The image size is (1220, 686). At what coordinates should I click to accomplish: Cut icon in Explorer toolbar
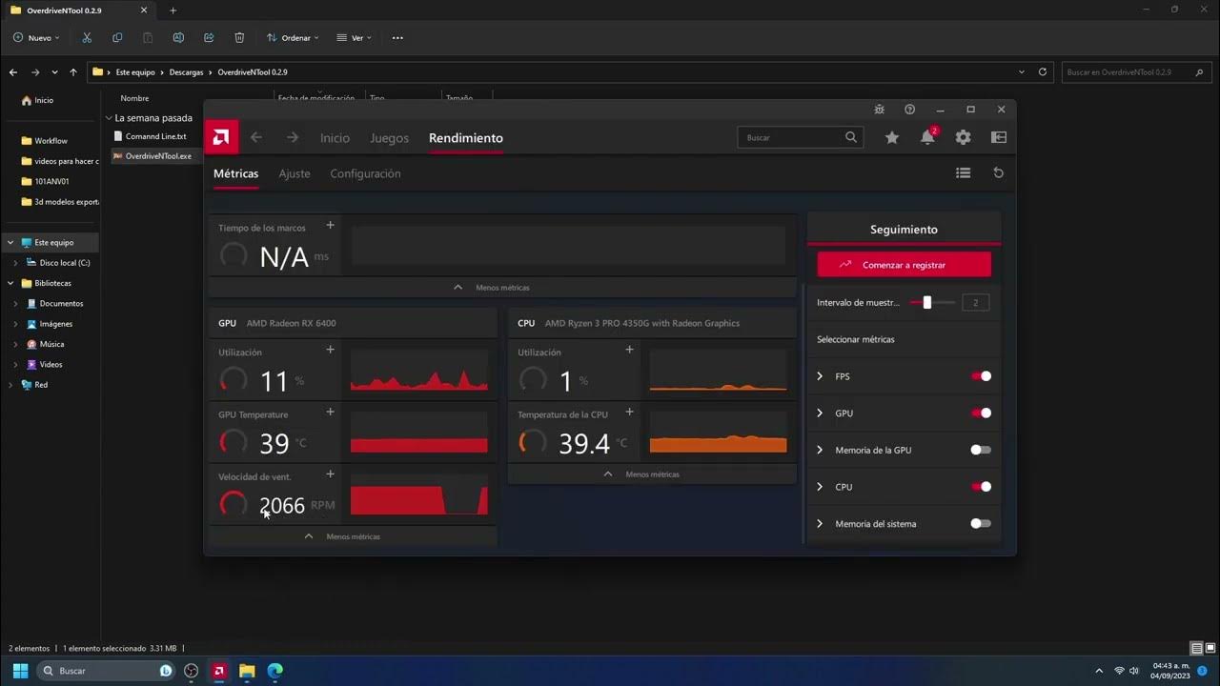point(87,37)
